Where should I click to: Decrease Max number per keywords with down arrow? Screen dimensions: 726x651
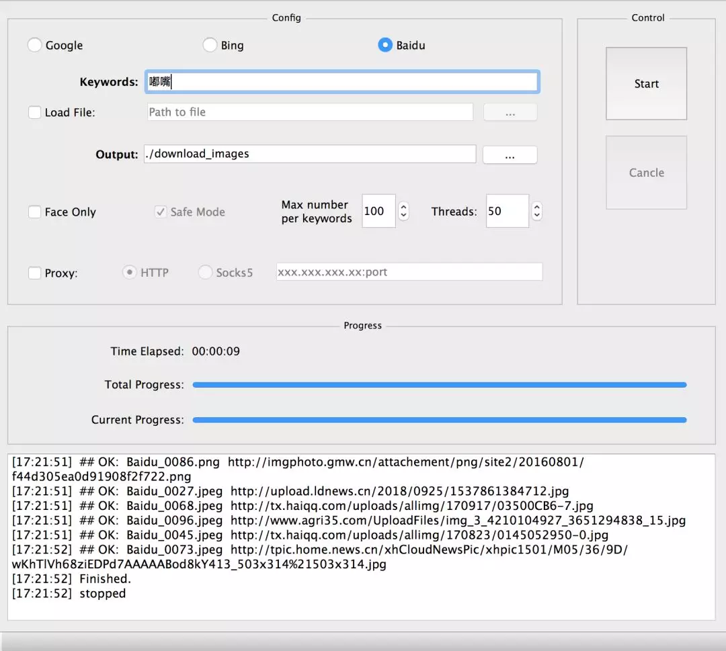pyautogui.click(x=404, y=216)
